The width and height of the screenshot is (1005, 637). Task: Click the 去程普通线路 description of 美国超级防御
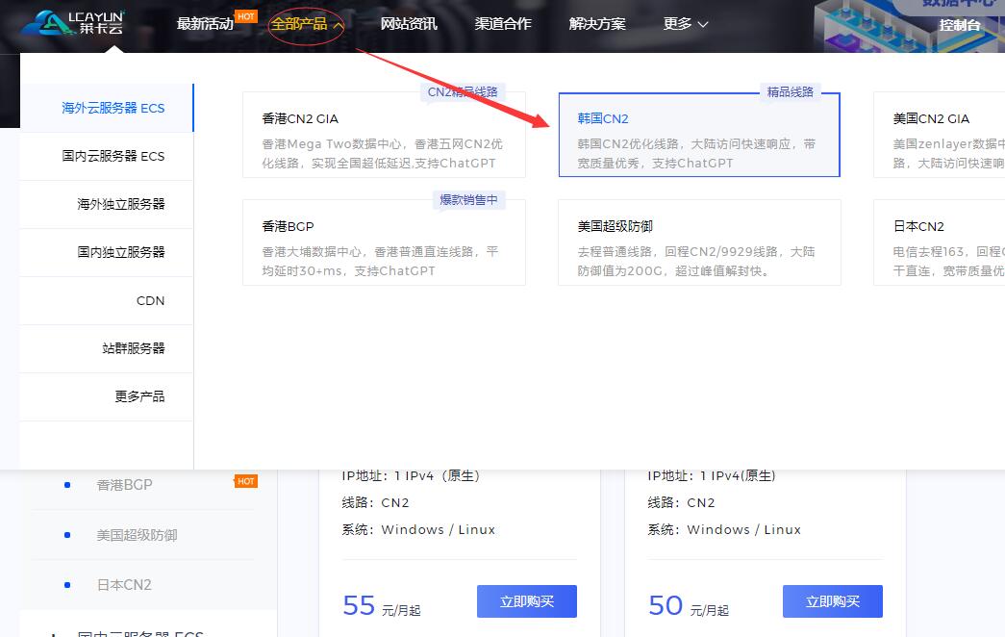click(696, 261)
